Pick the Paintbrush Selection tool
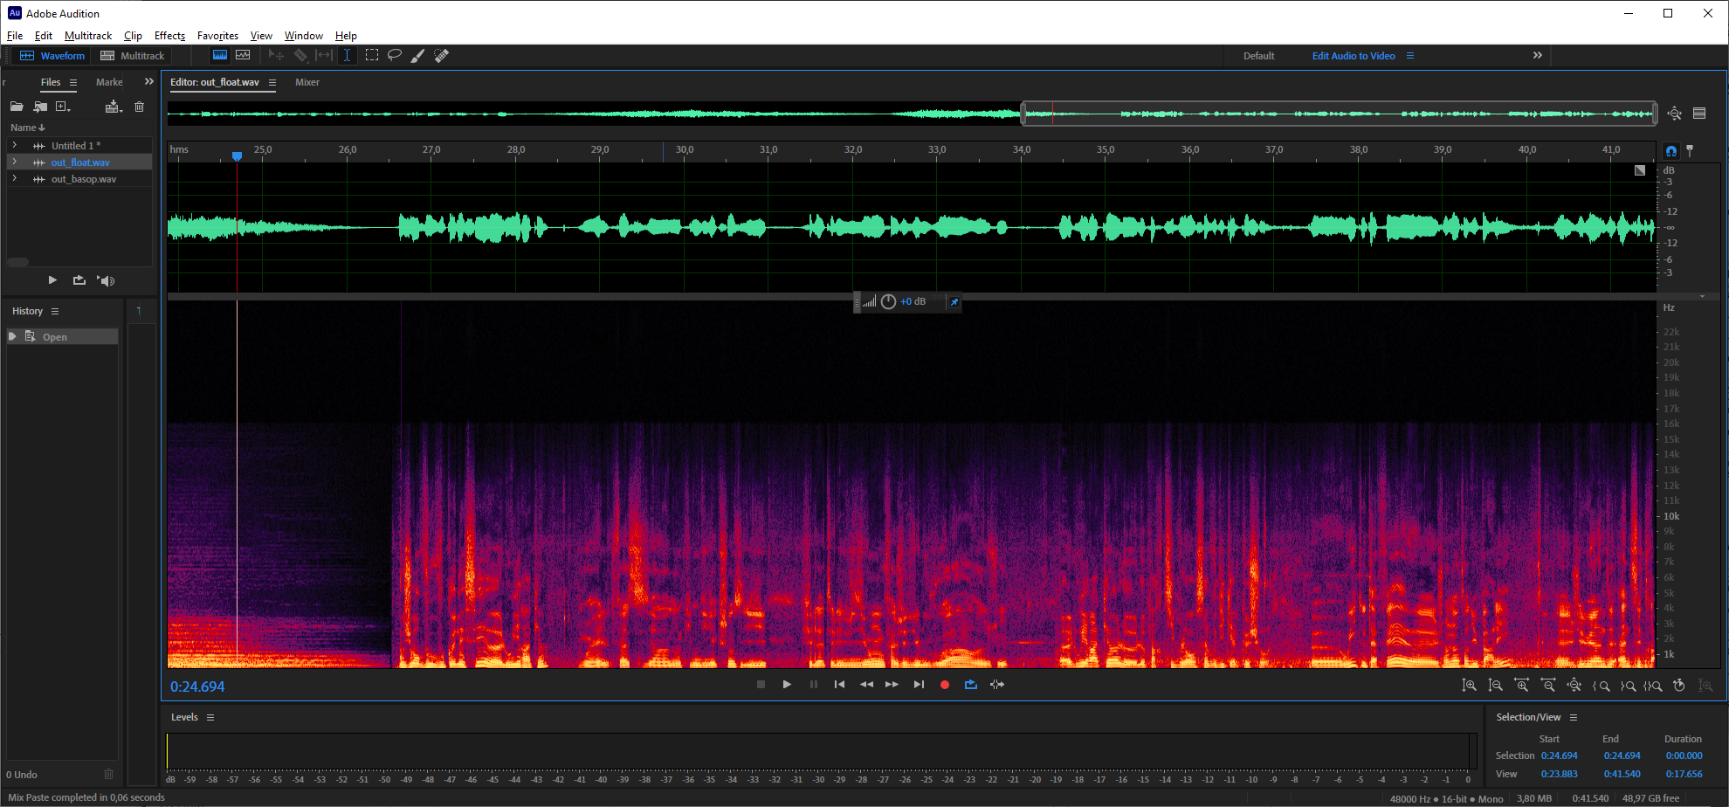This screenshot has width=1729, height=807. tap(417, 56)
